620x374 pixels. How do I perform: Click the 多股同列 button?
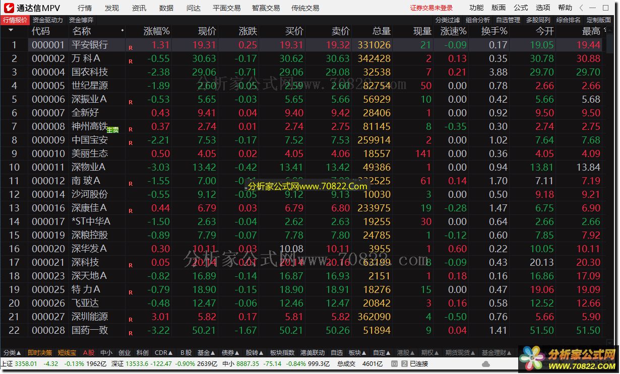pos(538,20)
